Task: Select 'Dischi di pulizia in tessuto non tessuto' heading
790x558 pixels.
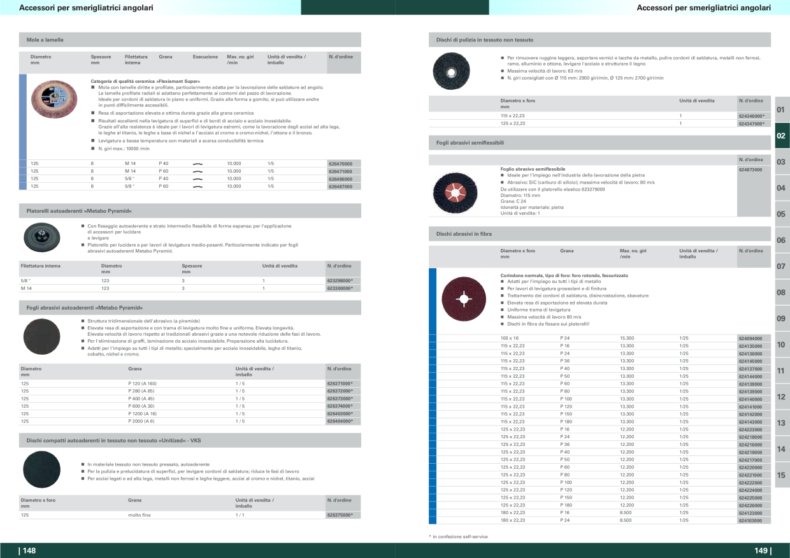Action: (485, 39)
